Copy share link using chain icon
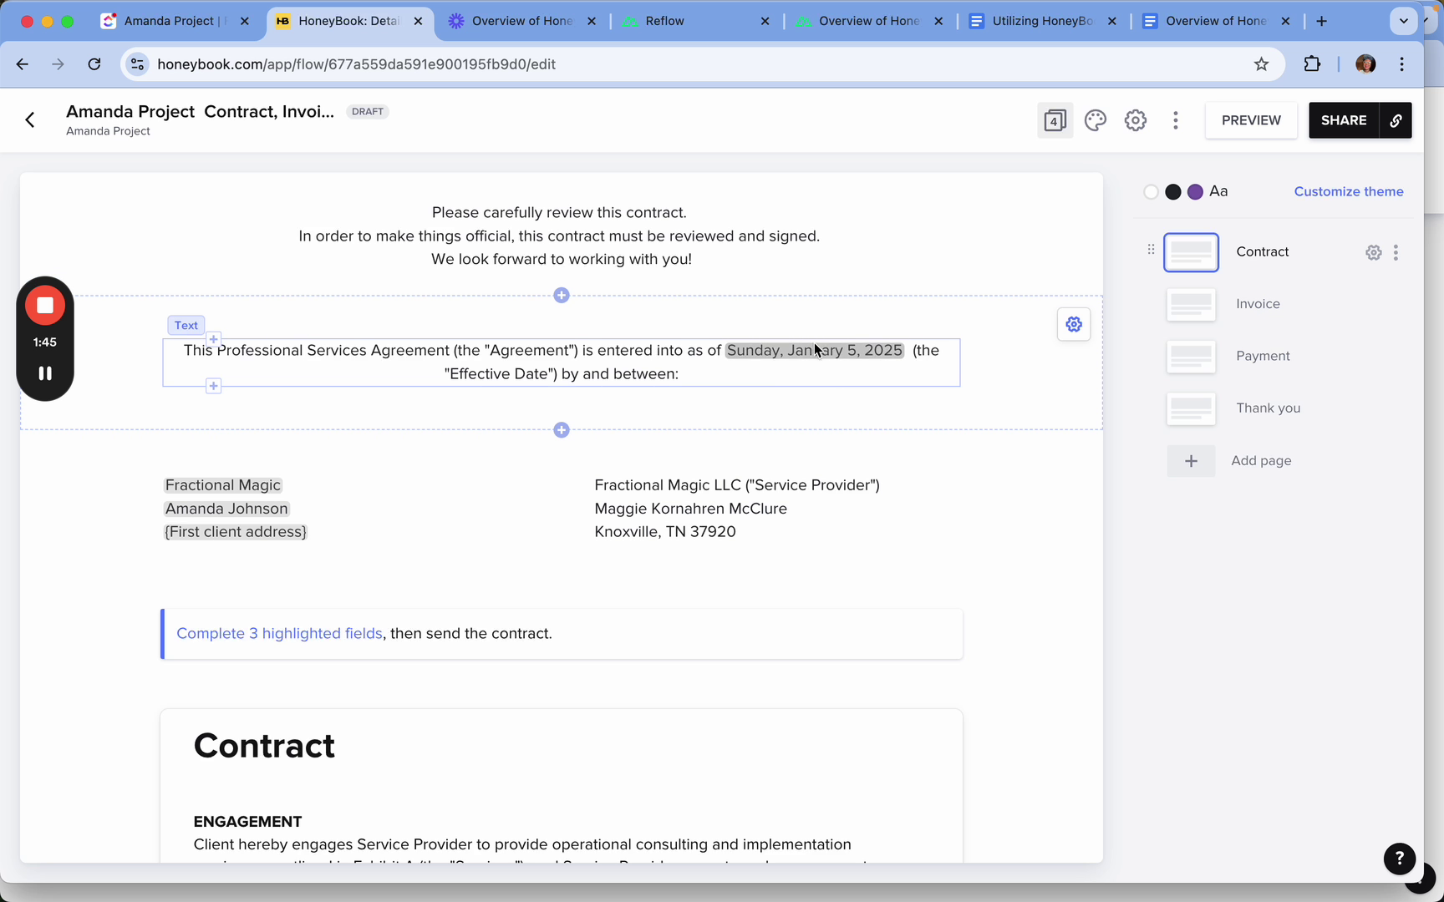The image size is (1444, 902). [1396, 120]
